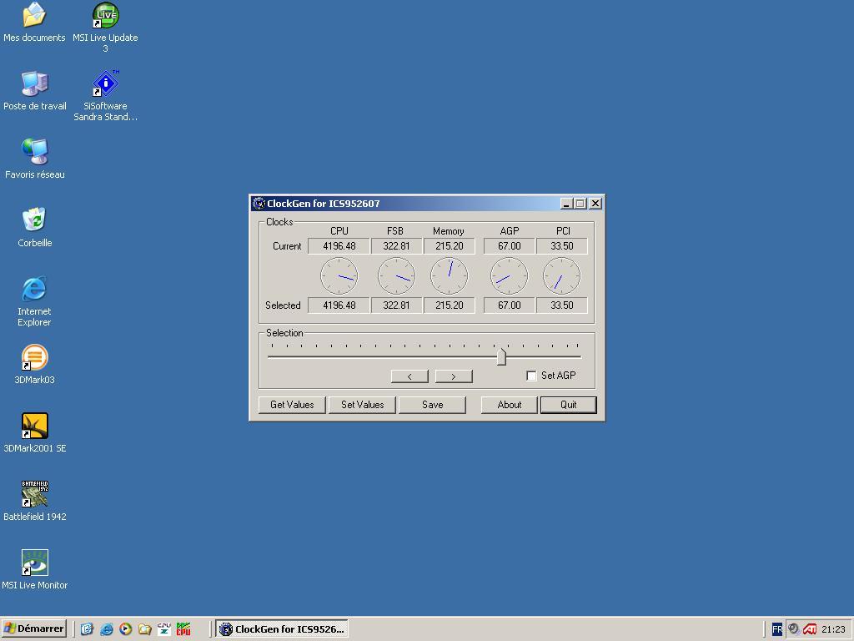Select the 3DMark2001 SE desktop shortcut
This screenshot has width=854, height=641.
pyautogui.click(x=35, y=426)
